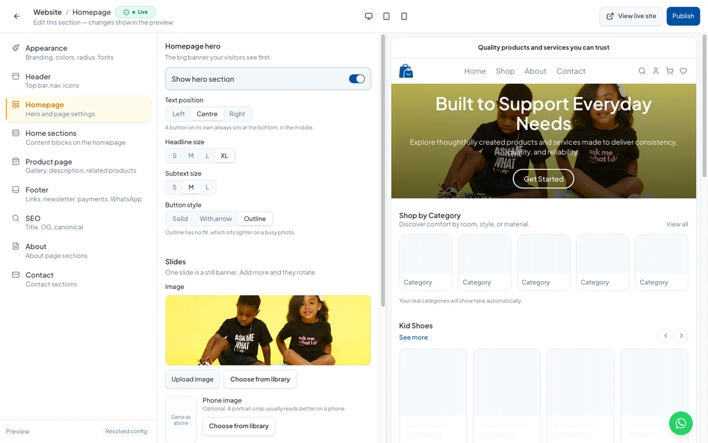Click the settings panel scrollbar
The image size is (708, 443).
383,170
